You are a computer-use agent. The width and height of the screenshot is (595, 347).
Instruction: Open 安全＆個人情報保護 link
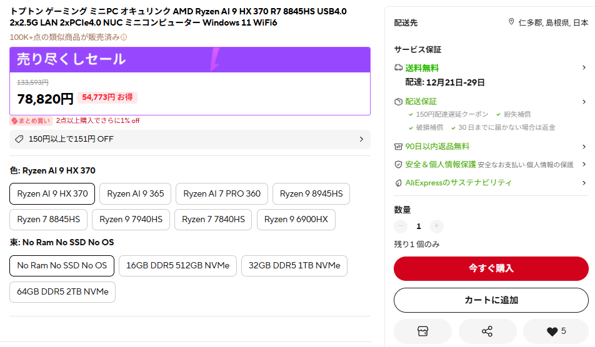click(441, 164)
